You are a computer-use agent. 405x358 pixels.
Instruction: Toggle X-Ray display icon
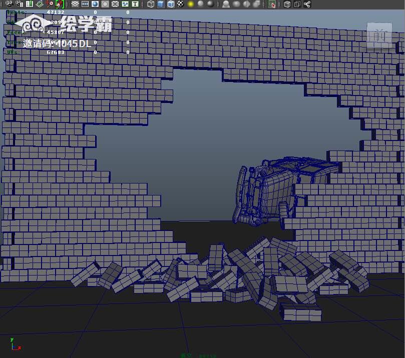(x=236, y=4)
